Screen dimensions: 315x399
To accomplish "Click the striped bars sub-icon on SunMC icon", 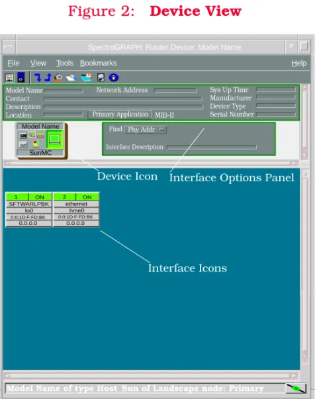I will [x=40, y=134].
